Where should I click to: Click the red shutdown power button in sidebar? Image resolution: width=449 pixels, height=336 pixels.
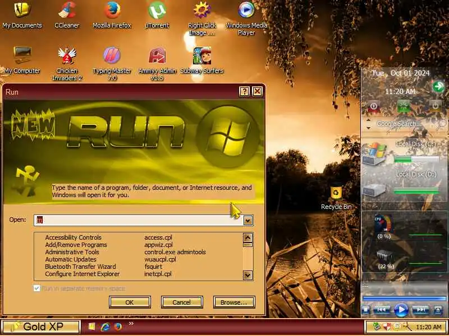(x=373, y=106)
